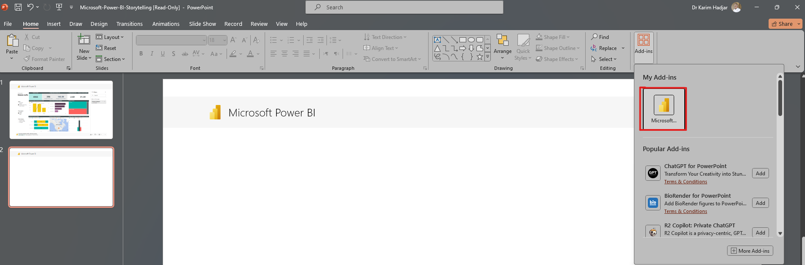Justify the paragraph text
This screenshot has height=265, width=805.
(x=307, y=54)
